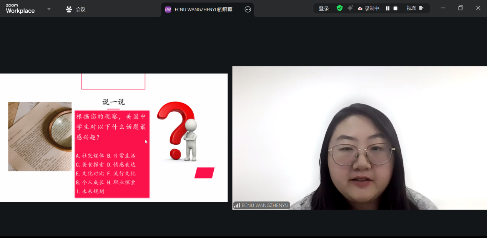The width and height of the screenshot is (487, 238).
Task: Click the 录制中 recording status label
Action: coord(373,8)
